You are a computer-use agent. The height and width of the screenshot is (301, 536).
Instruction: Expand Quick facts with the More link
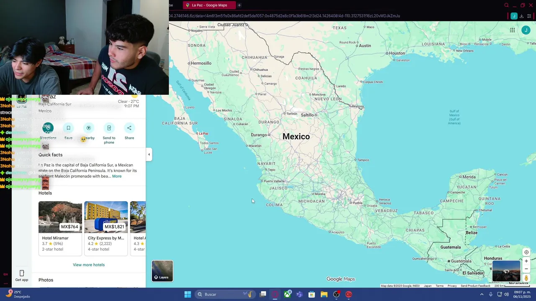coord(117,176)
